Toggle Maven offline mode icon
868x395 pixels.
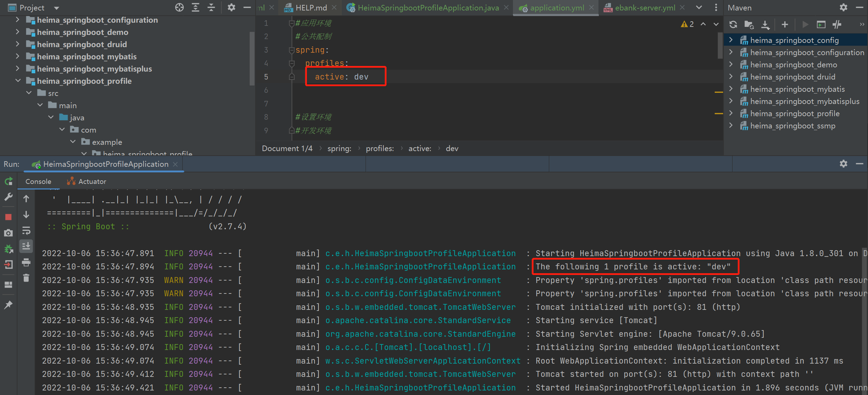(837, 24)
